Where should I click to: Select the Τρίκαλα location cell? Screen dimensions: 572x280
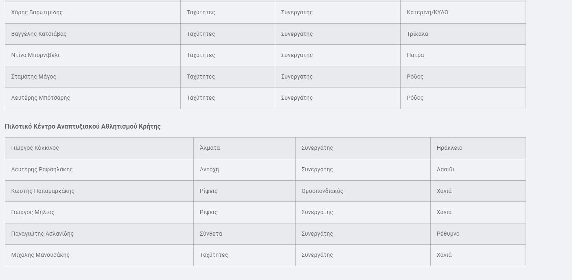[x=417, y=34]
